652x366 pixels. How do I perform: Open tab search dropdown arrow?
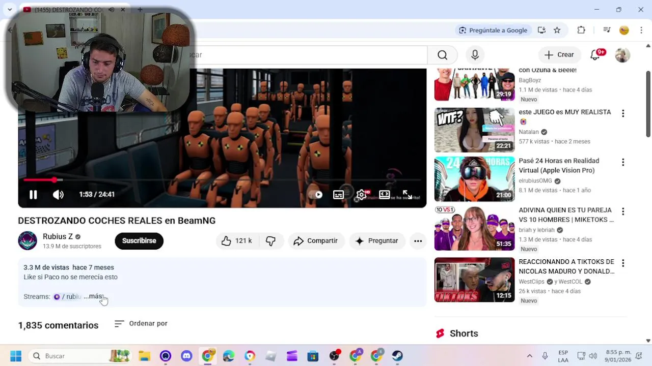pos(10,9)
